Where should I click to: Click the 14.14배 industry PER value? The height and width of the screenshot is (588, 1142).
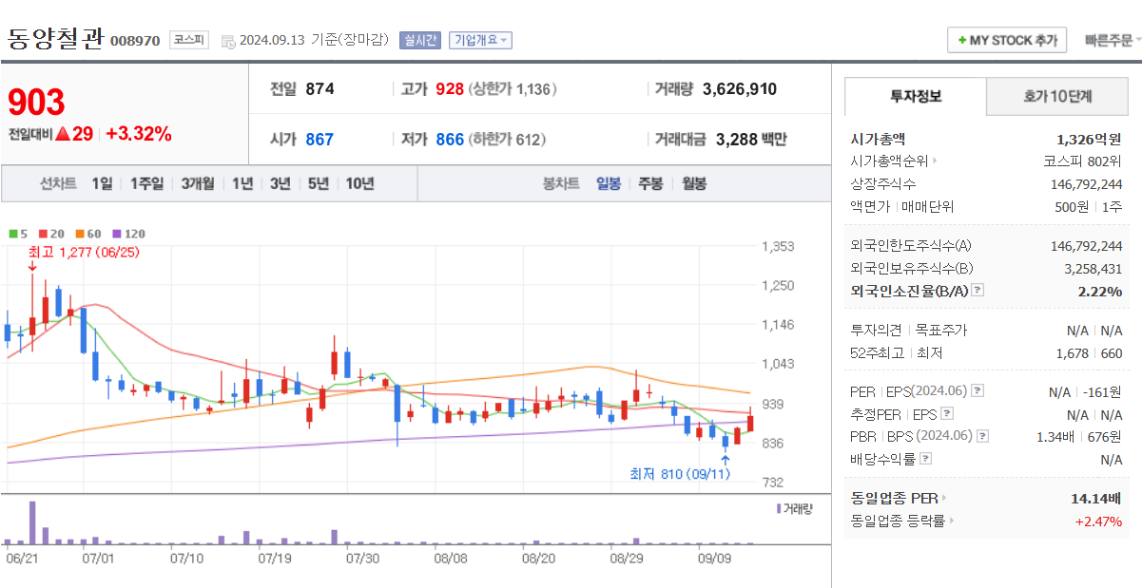click(x=1096, y=498)
